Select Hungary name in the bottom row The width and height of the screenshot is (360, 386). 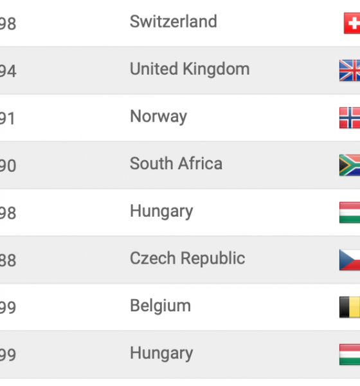click(x=161, y=353)
